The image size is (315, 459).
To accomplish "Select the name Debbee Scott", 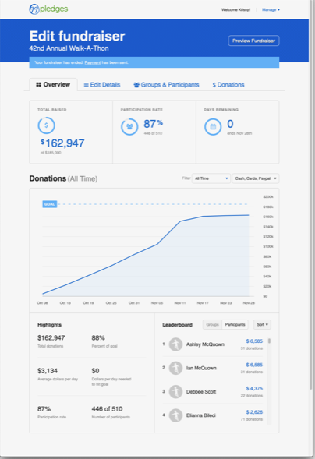I will point(201,392).
